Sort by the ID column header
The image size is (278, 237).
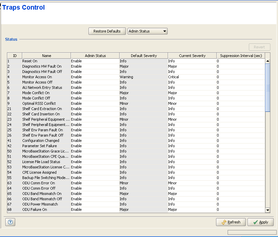[15, 56]
